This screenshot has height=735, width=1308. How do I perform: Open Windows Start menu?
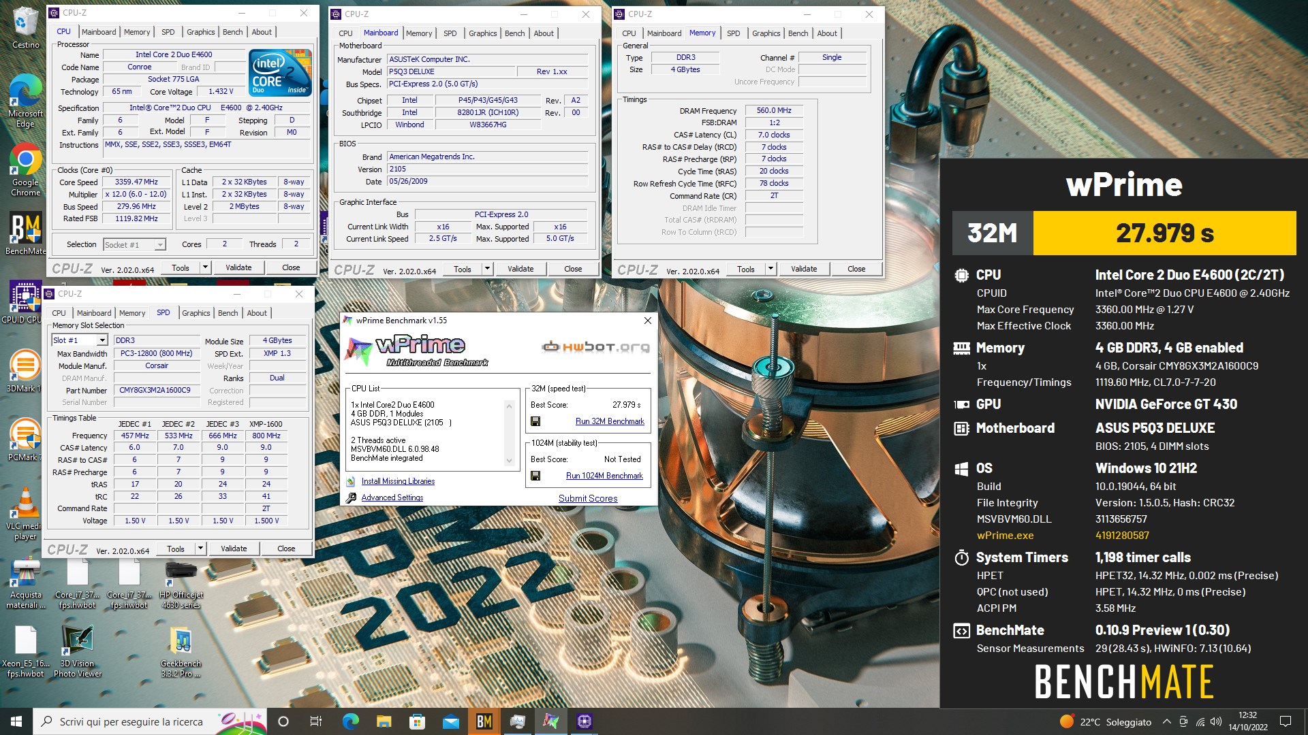[x=16, y=721]
